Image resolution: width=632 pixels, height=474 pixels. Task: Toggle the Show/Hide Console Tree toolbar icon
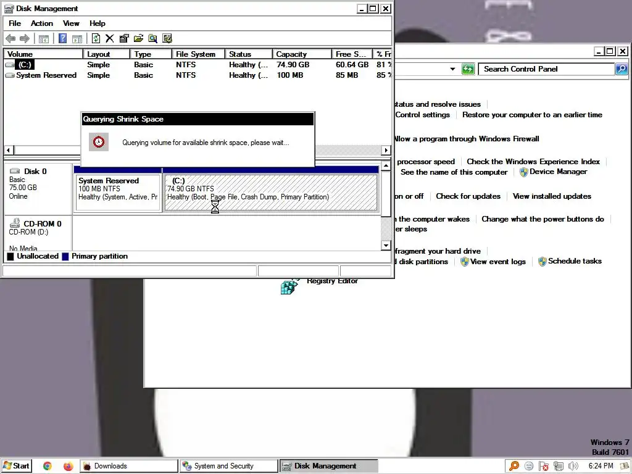pos(44,39)
